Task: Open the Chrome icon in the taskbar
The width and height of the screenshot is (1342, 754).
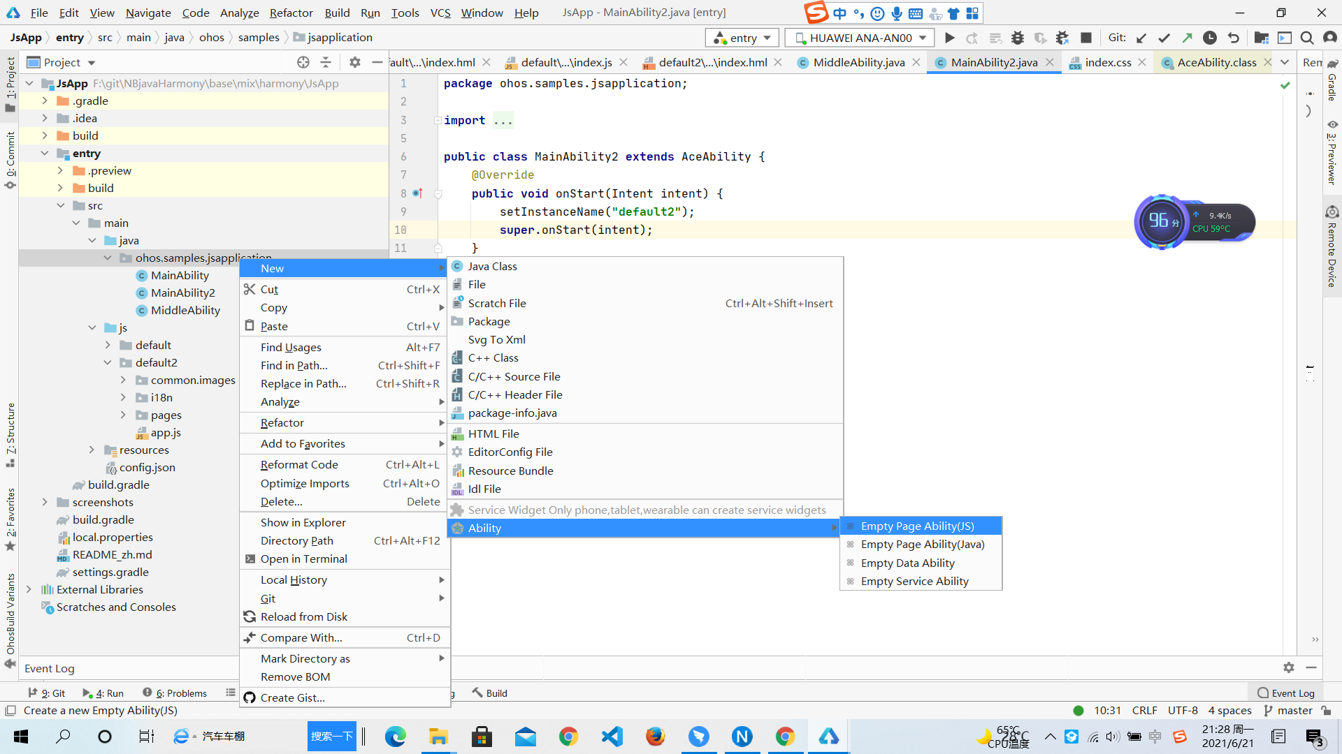Action: pos(568,736)
